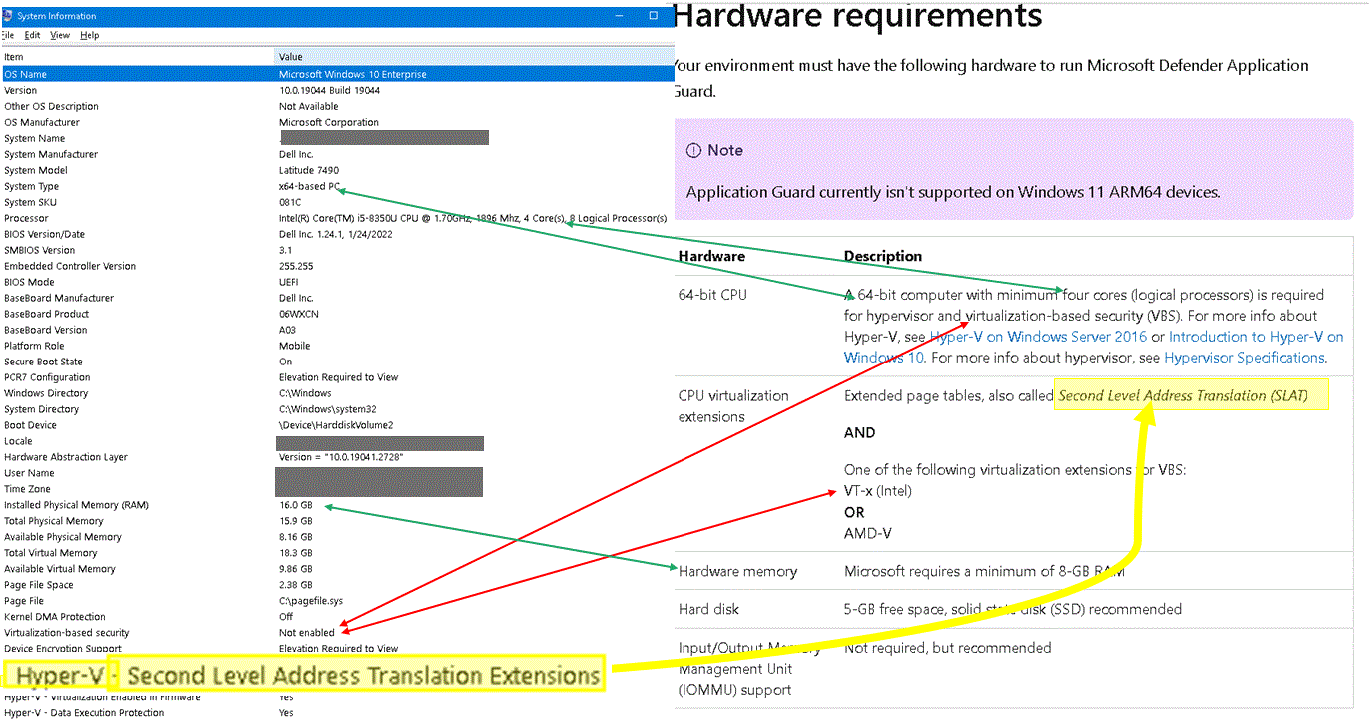Image resolution: width=1369 pixels, height=726 pixels.
Task: Select the Embedded Controller Version row
Action: [x=337, y=266]
